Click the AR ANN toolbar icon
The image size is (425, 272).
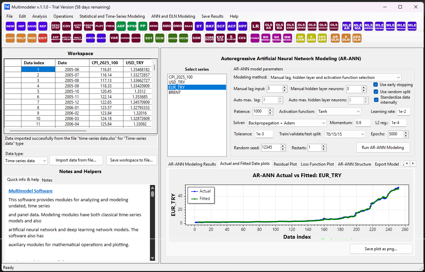click(301, 38)
